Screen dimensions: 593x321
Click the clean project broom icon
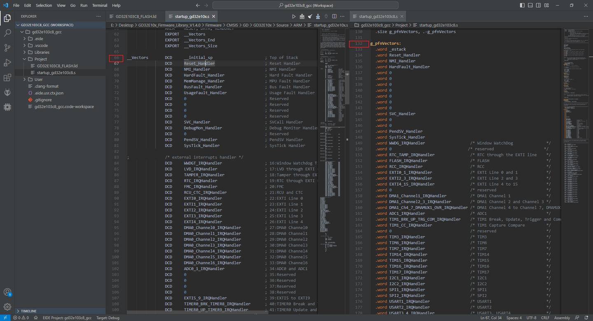coord(310,16)
